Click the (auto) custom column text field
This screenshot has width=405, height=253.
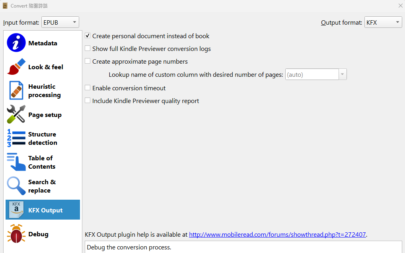coord(312,74)
